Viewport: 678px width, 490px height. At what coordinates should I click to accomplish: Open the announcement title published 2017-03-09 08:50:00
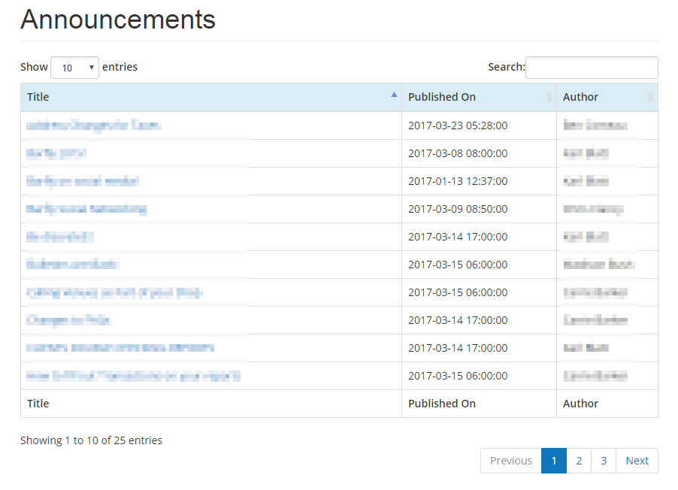[x=86, y=209]
